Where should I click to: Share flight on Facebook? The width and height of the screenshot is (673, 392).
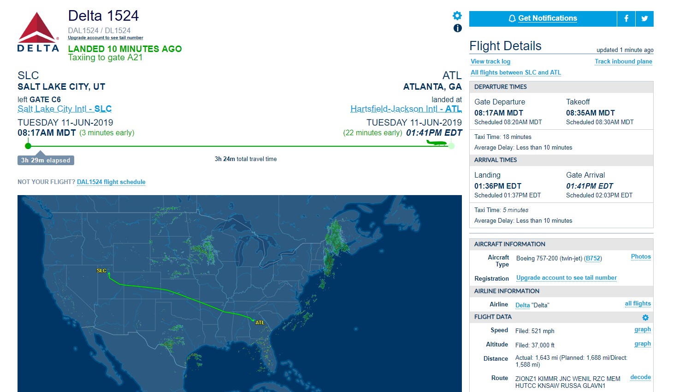pyautogui.click(x=626, y=18)
